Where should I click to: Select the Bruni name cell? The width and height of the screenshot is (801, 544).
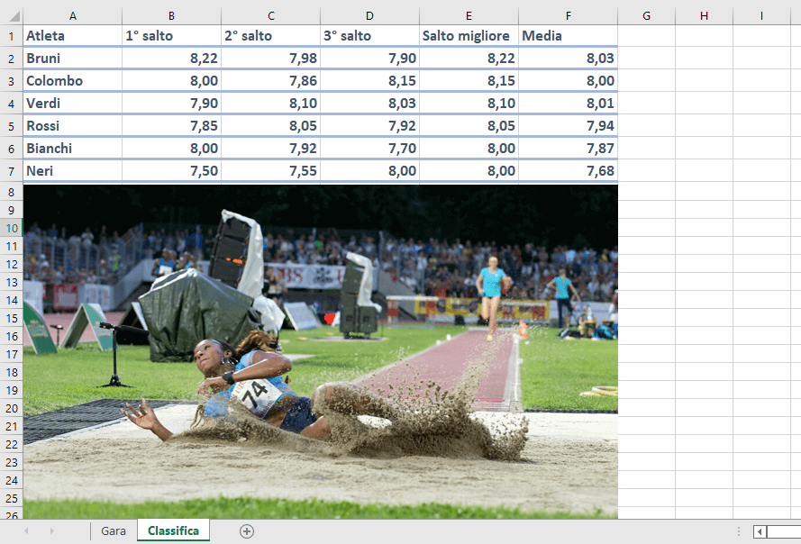[73, 59]
